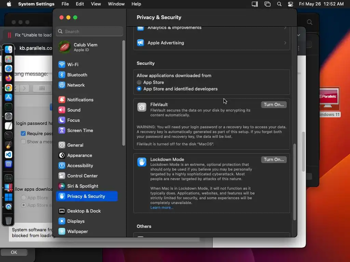This screenshot has width=350, height=262.
Task: Select App Store only download option
Action: (139, 83)
